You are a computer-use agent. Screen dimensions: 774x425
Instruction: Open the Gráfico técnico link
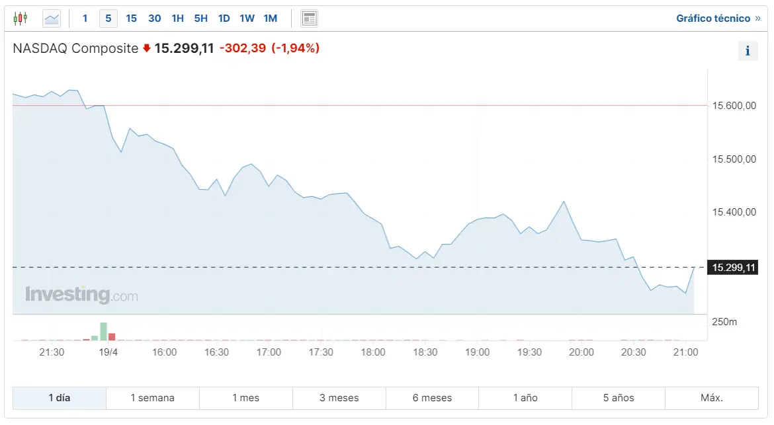[x=718, y=18]
